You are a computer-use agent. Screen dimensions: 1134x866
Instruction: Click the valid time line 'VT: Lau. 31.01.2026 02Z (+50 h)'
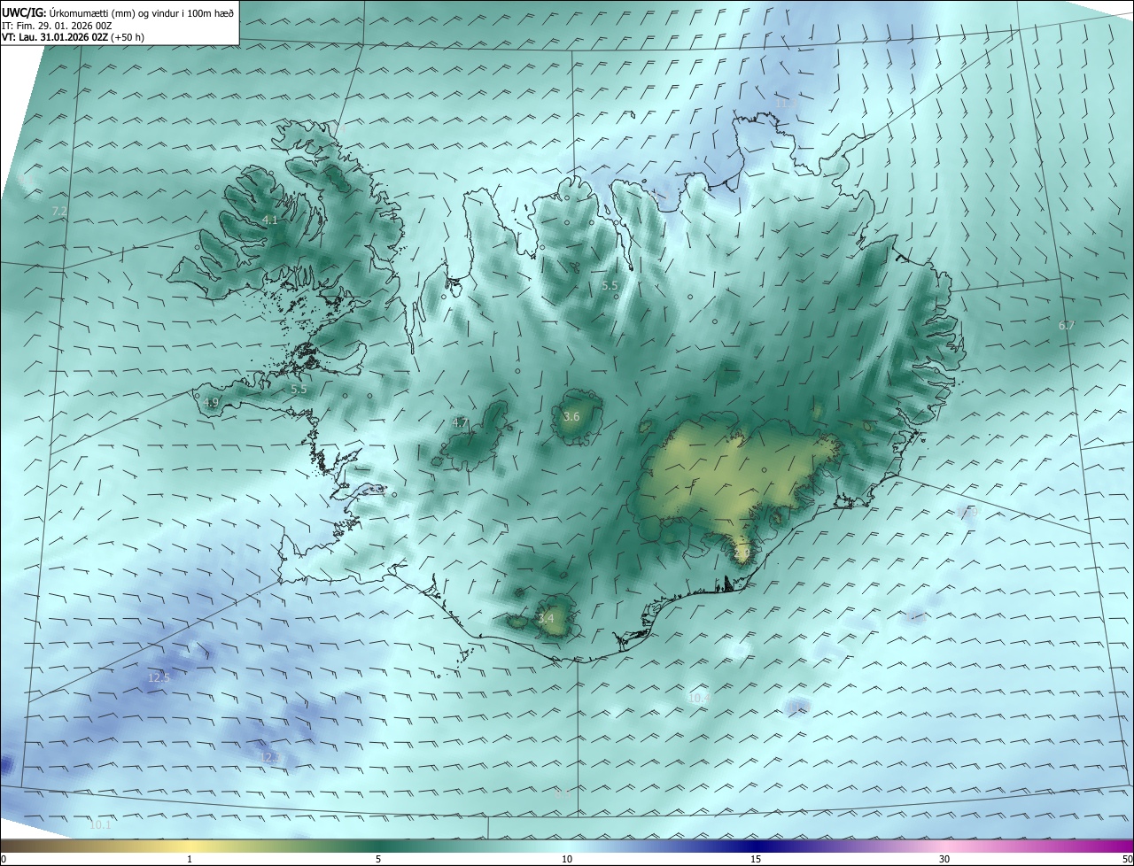(x=73, y=37)
